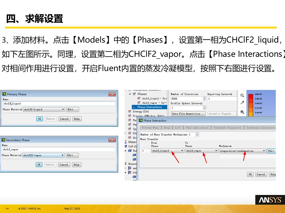The height and width of the screenshot is (213, 285).
Task: Open Phase Material dropdown in Secondary Phase
Action: [43, 155]
